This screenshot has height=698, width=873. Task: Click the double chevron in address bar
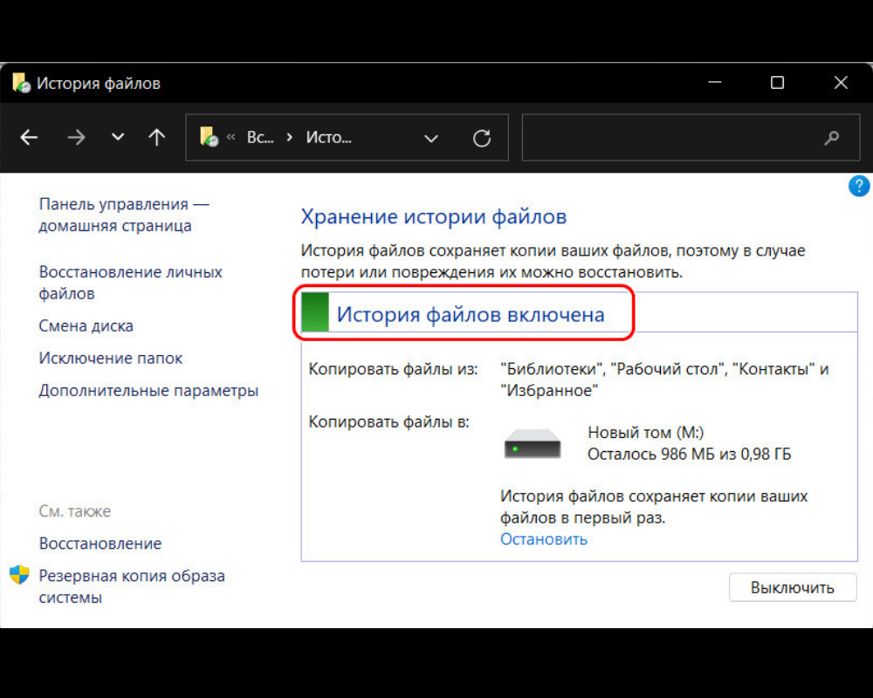click(231, 138)
